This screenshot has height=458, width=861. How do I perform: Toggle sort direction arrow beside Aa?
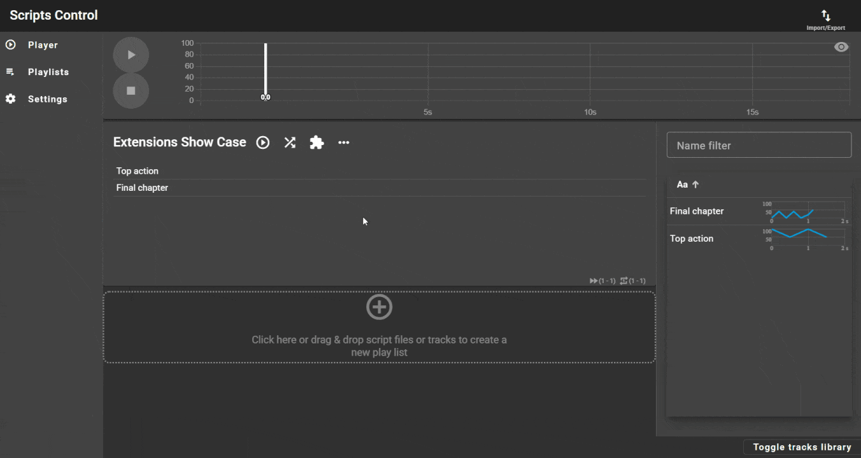coord(695,184)
